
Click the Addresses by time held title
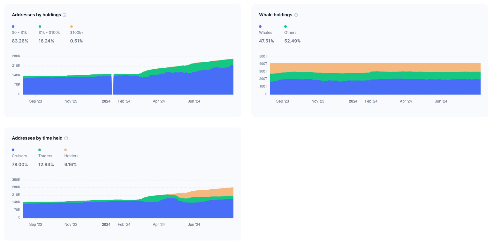[x=37, y=138]
